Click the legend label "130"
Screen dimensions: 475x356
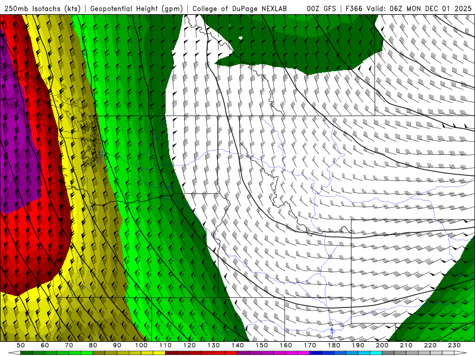(213, 345)
